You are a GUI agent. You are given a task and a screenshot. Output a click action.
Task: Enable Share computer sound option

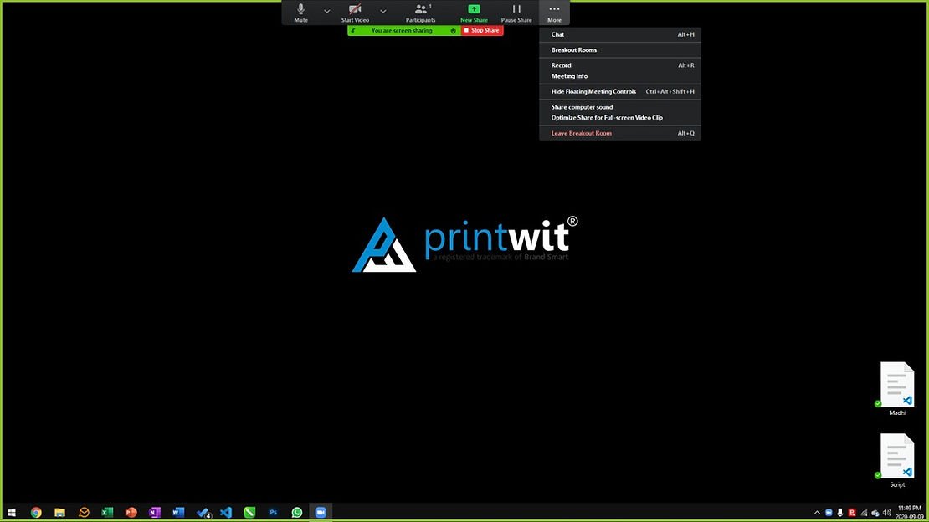(x=582, y=107)
